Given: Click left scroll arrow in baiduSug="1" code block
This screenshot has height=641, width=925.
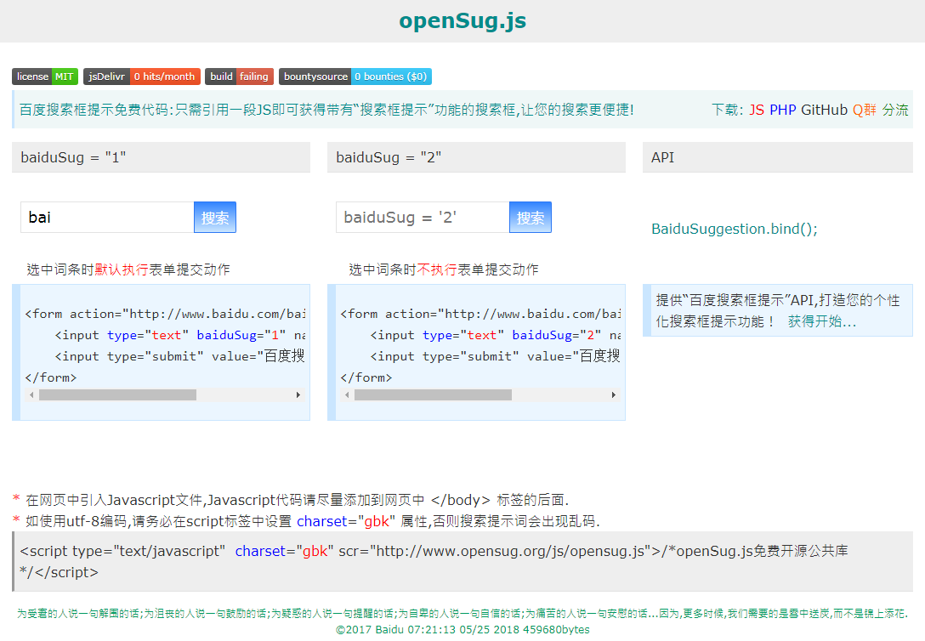Looking at the screenshot, I should point(31,395).
